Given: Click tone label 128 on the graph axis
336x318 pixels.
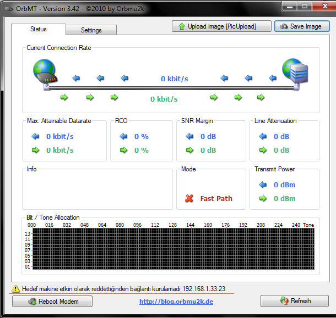Looking at the screenshot, I should pyautogui.click(x=172, y=225).
